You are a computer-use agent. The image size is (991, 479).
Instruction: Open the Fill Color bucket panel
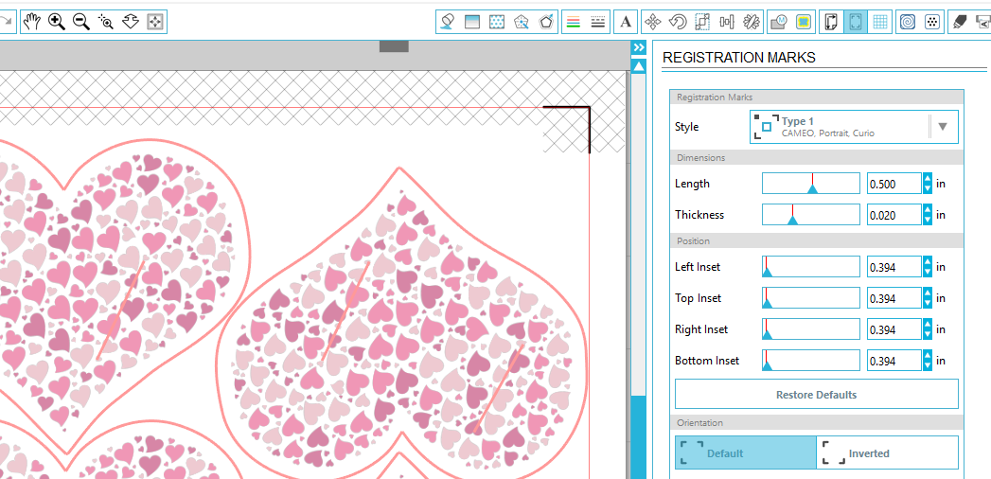tap(449, 22)
